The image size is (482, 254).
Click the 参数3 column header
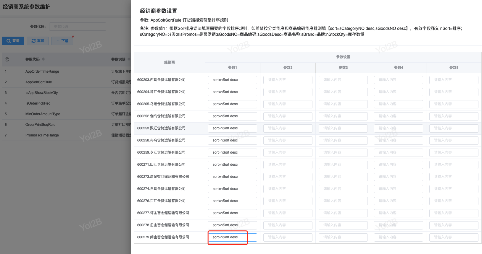pyautogui.click(x=343, y=68)
